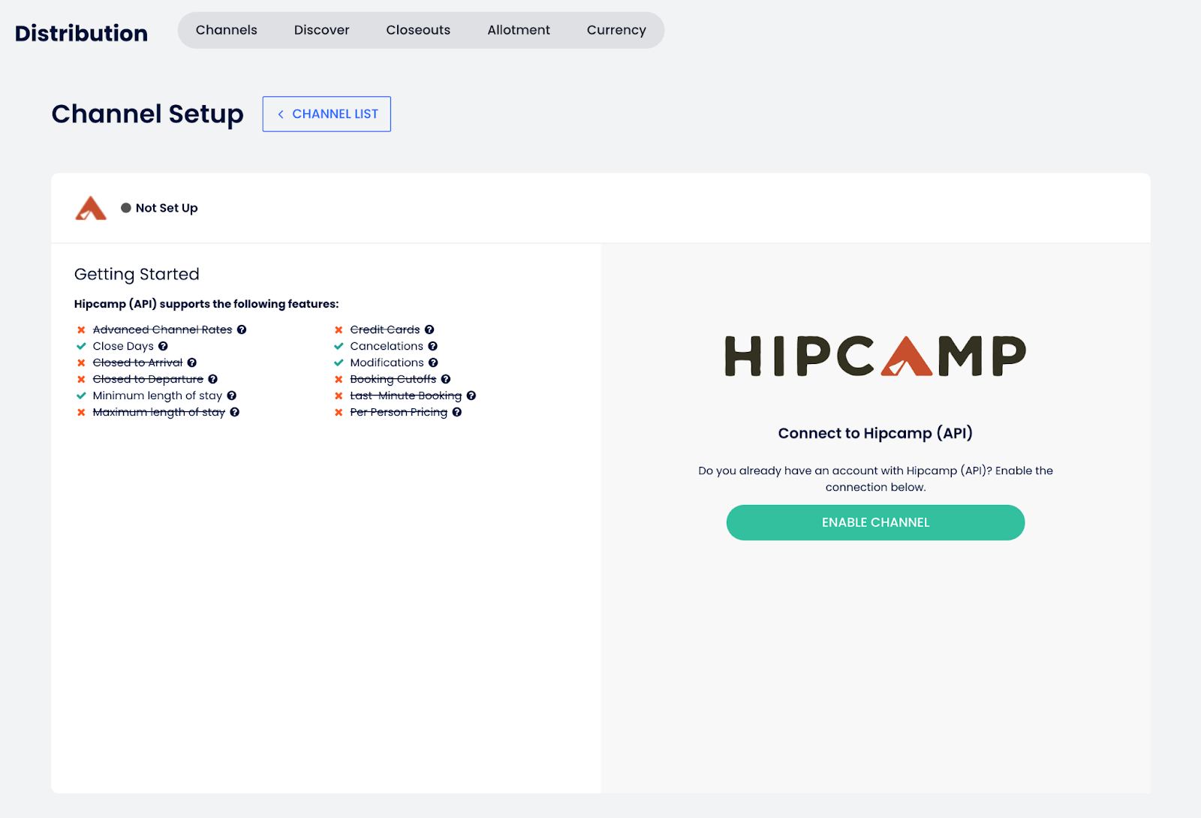Open help icon beside Credit Cards
The height and width of the screenshot is (818, 1201).
click(429, 329)
